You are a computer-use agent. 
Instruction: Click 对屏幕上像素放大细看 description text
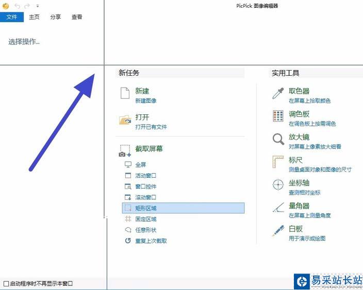click(315, 147)
